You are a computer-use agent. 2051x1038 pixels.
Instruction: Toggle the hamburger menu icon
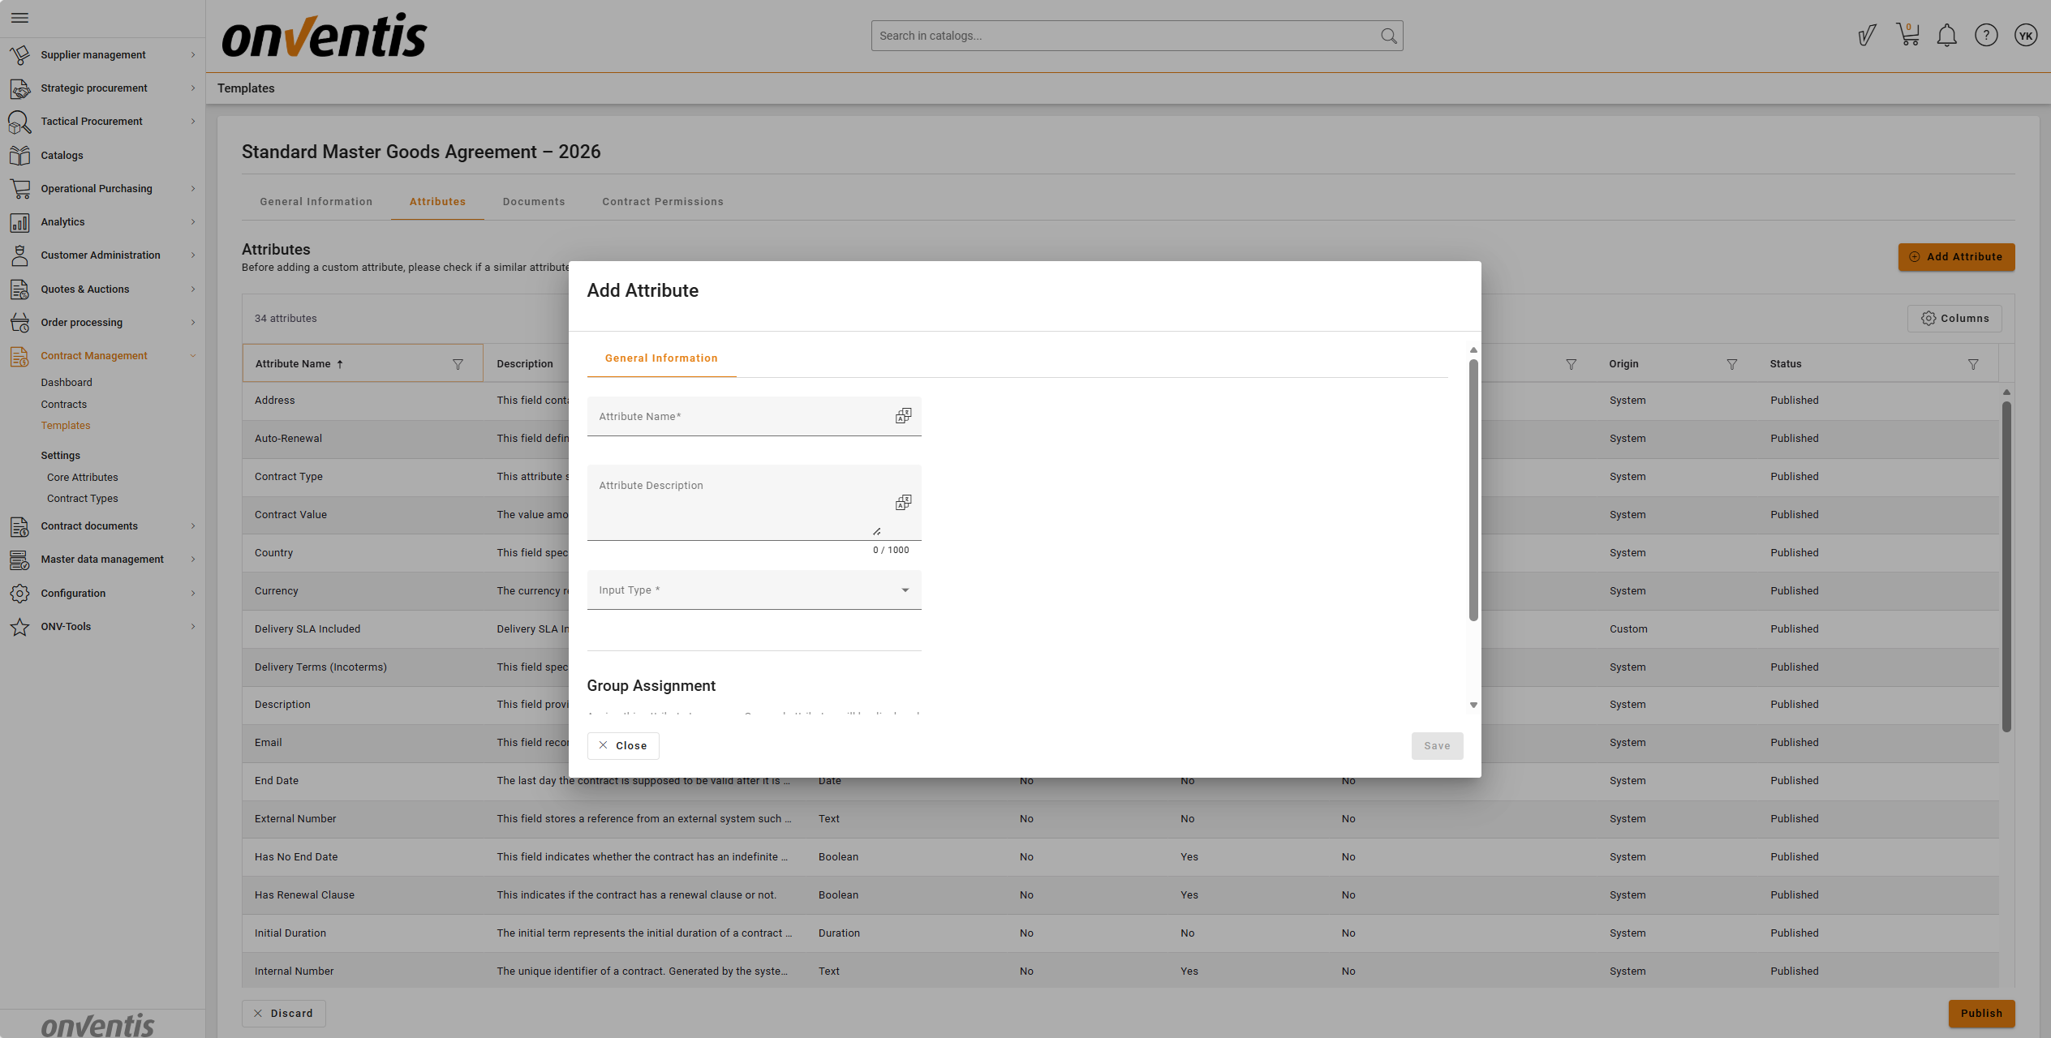pos(20,18)
